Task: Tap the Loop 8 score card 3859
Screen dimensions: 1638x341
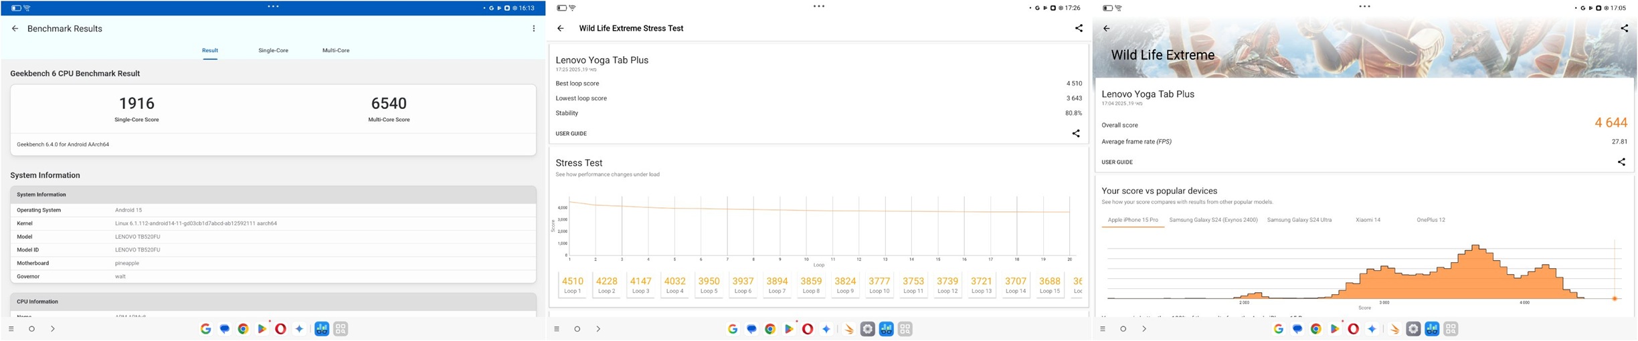Action: point(810,285)
